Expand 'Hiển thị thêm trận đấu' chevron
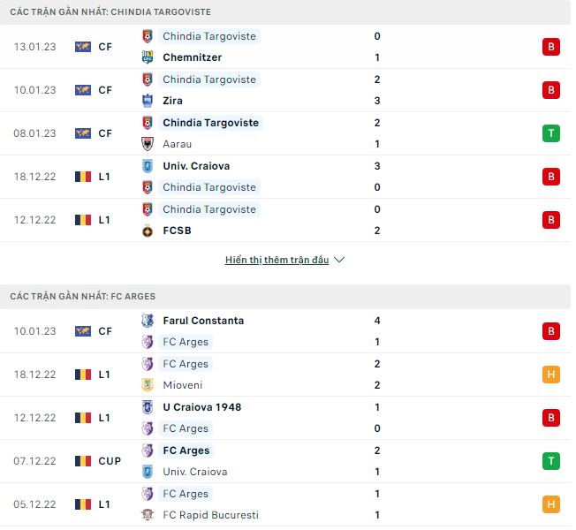Image resolution: width=576 pixels, height=530 pixels. point(340,261)
